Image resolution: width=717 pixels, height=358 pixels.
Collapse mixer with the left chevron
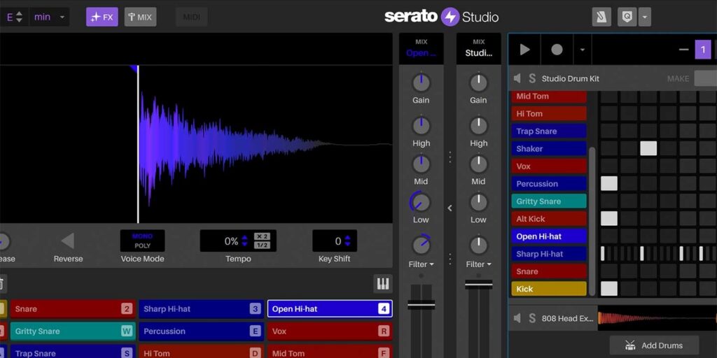click(450, 208)
